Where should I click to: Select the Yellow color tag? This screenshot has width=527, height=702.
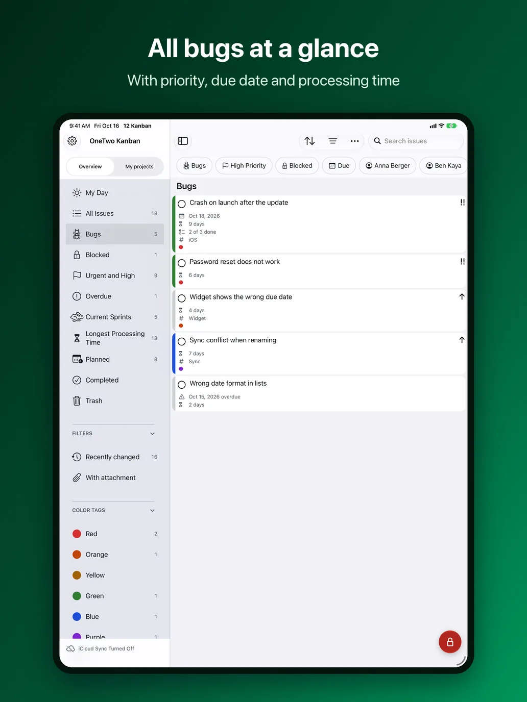coord(115,575)
